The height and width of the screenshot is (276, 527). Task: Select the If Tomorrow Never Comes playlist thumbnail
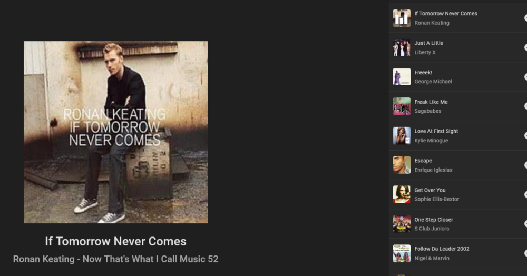point(402,18)
